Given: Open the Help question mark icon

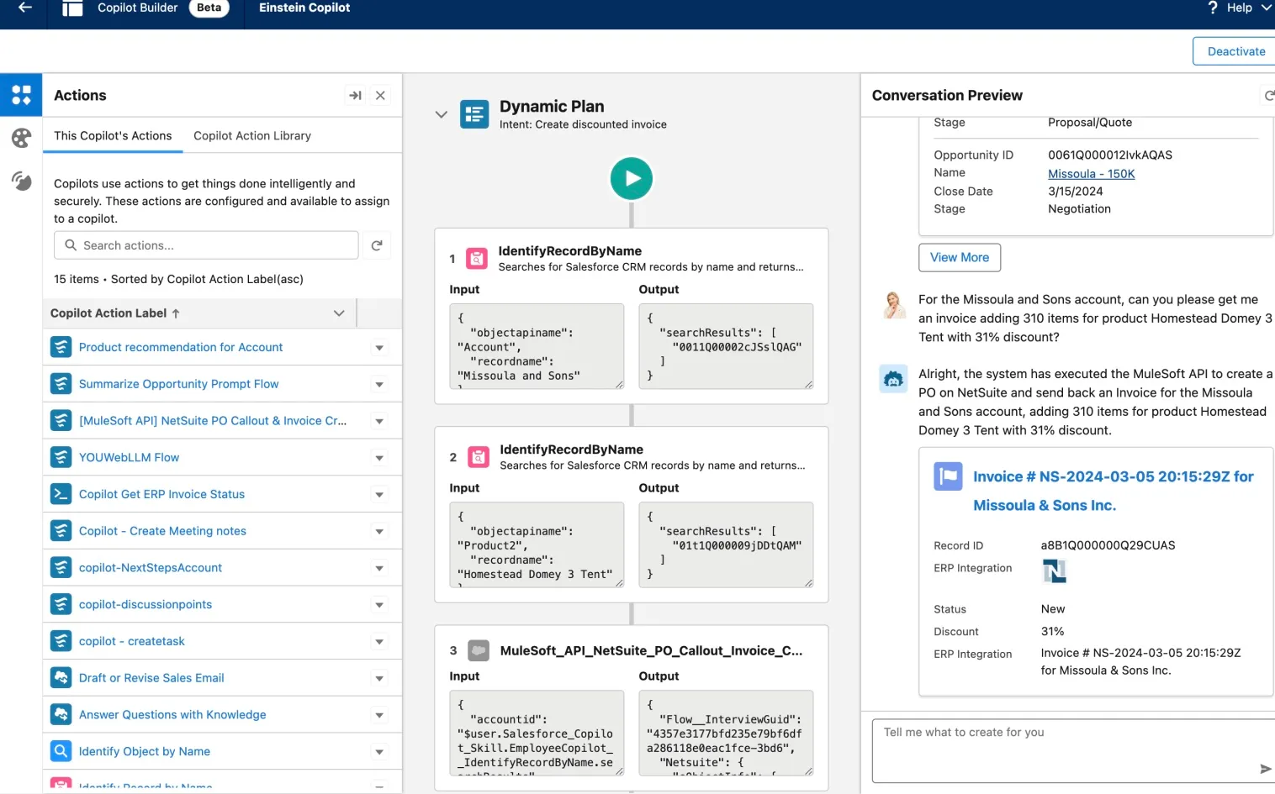Looking at the screenshot, I should click(1213, 8).
